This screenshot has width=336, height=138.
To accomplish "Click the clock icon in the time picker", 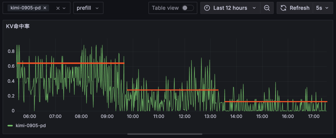I will 207,8.
